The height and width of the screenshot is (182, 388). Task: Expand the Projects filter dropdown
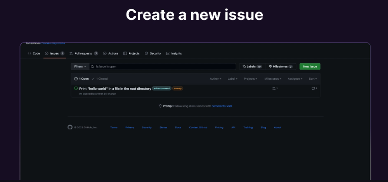pyautogui.click(x=250, y=79)
